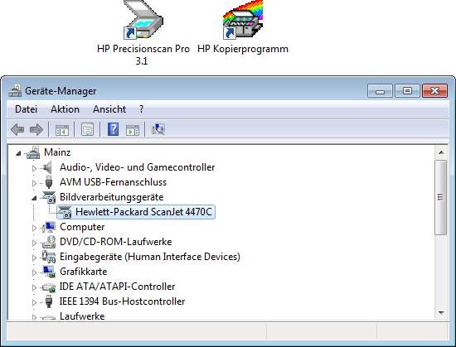The height and width of the screenshot is (347, 456).
Task: Click the back arrow toolbar icon
Action: (x=17, y=129)
